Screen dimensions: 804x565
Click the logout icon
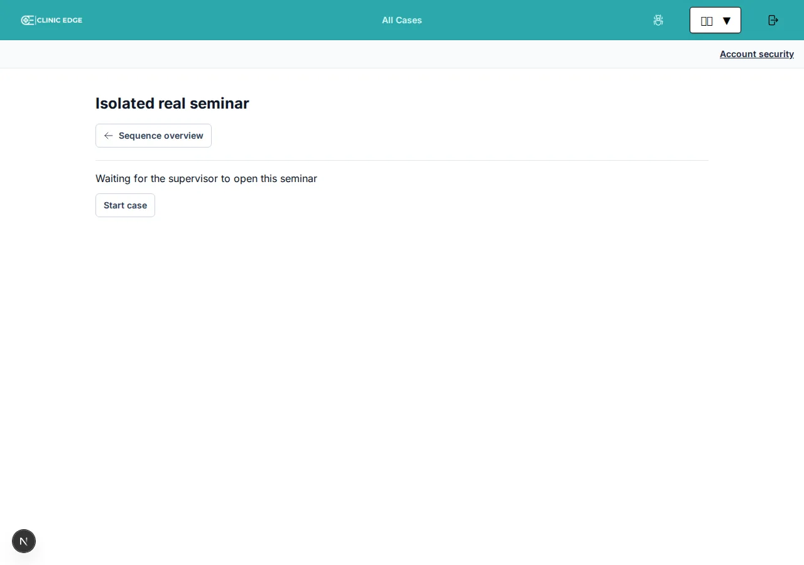coord(773,20)
